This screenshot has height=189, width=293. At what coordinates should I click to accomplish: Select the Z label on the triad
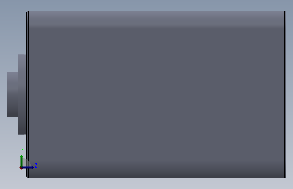[x=36, y=165]
